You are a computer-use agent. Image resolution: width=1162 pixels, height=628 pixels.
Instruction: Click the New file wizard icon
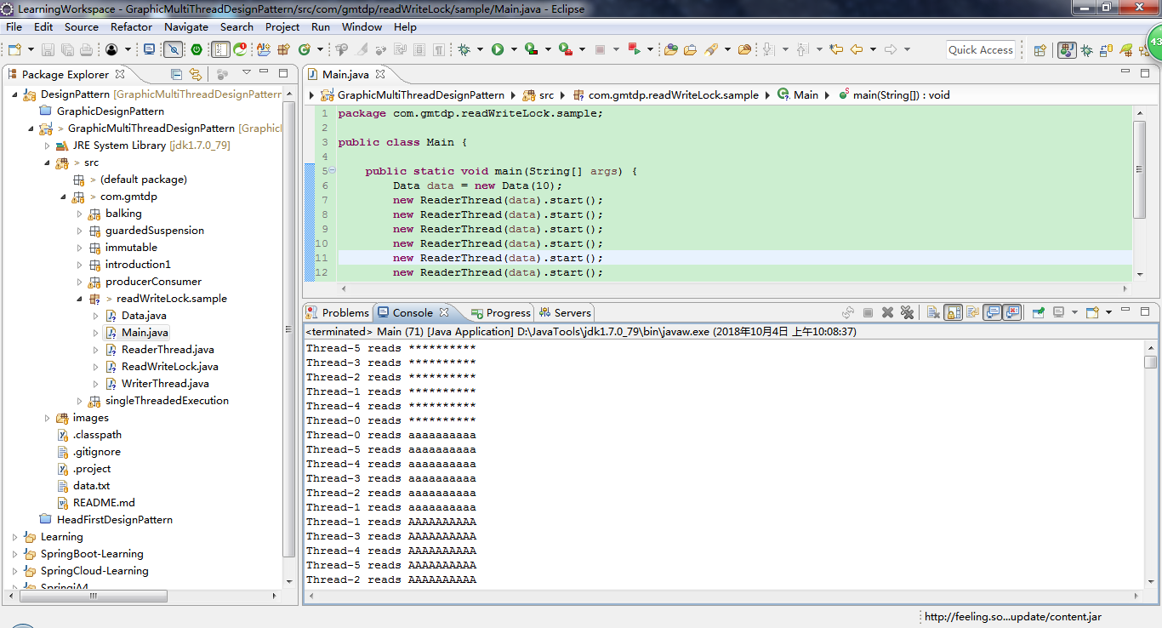pyautogui.click(x=14, y=49)
